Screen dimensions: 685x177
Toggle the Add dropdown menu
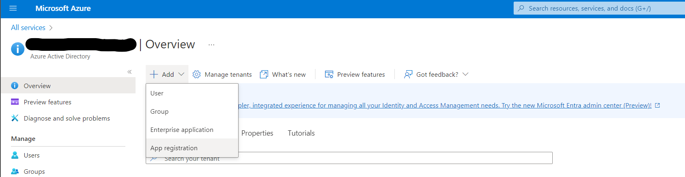(x=167, y=74)
